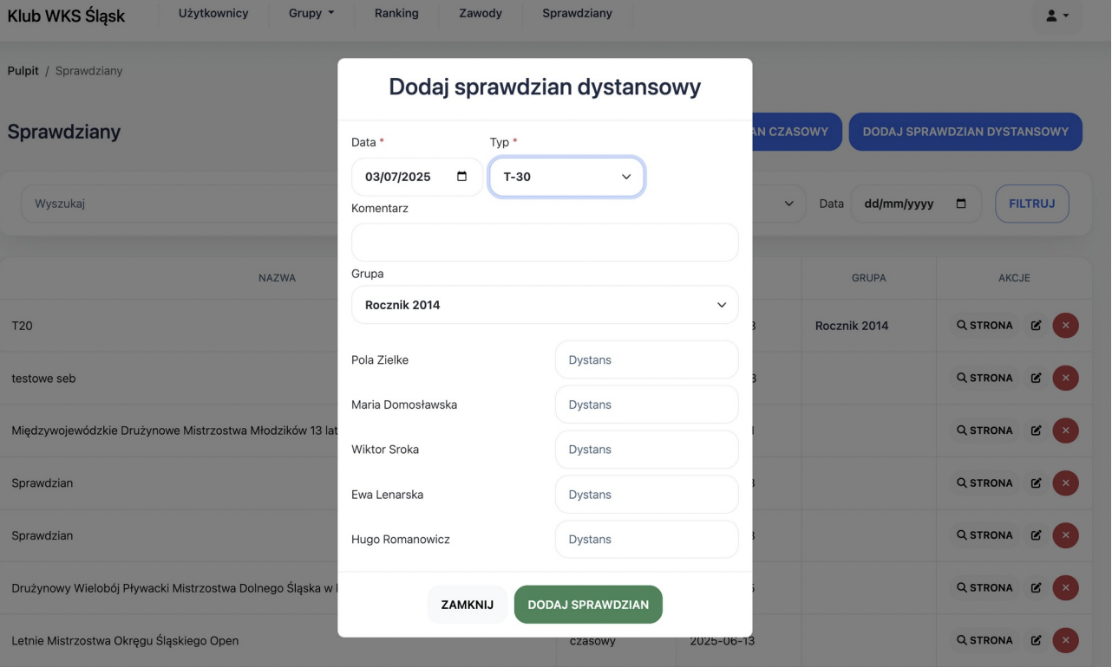Expand the Grupy menu in the navbar
The width and height of the screenshot is (1112, 667).
(x=311, y=14)
